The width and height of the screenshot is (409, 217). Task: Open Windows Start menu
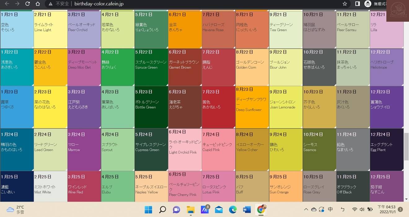click(x=148, y=210)
